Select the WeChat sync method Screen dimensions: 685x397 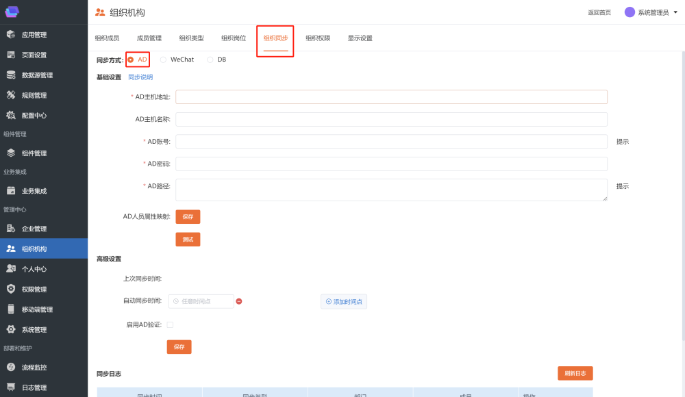tap(164, 60)
